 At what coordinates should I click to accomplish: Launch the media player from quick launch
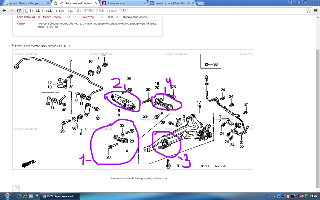coord(31,196)
